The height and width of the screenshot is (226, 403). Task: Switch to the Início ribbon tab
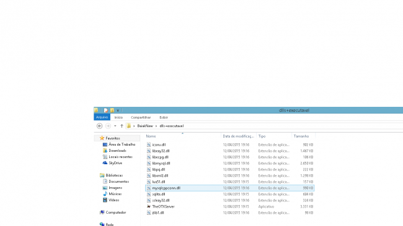118,117
